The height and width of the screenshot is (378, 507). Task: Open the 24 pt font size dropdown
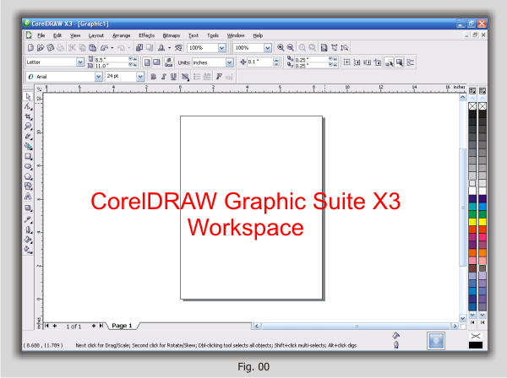pos(140,77)
